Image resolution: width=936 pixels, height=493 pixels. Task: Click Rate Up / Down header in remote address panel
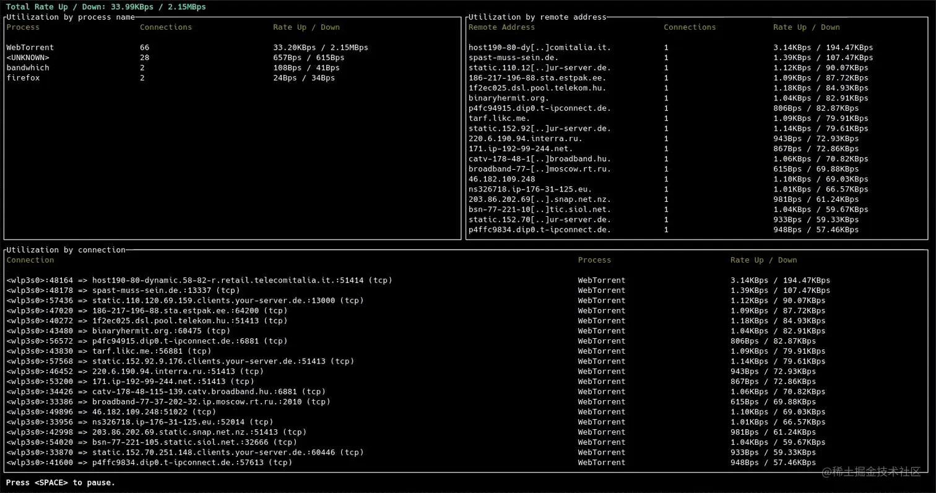click(807, 27)
